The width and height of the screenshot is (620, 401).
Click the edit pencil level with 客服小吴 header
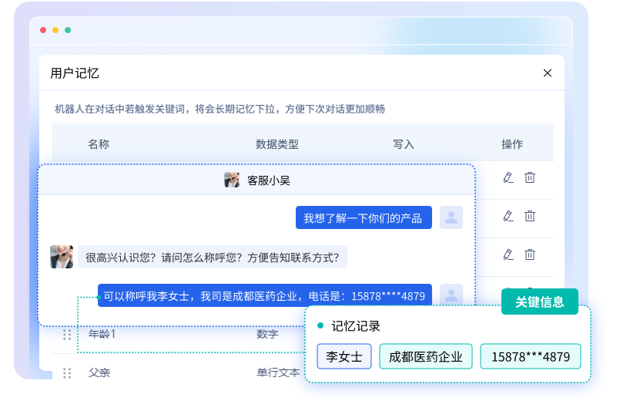[x=508, y=177]
